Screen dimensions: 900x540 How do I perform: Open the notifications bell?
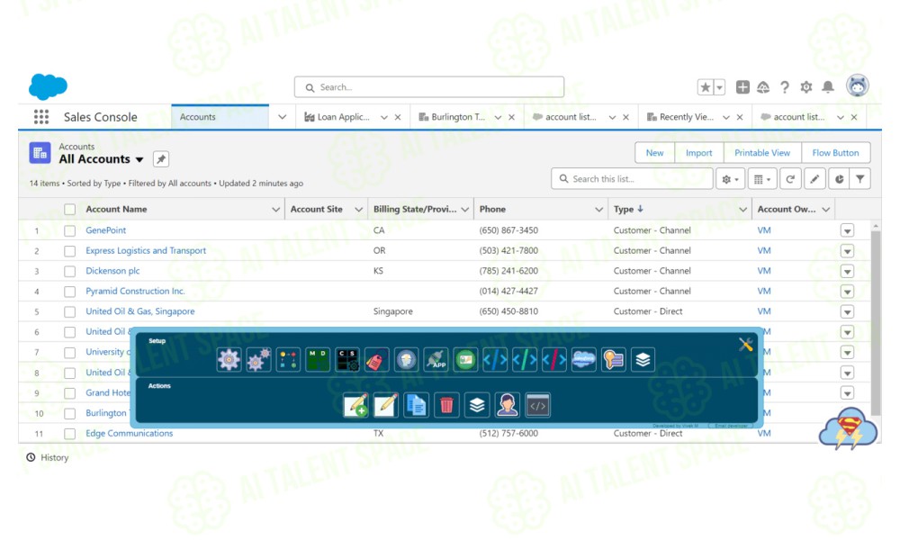(828, 87)
